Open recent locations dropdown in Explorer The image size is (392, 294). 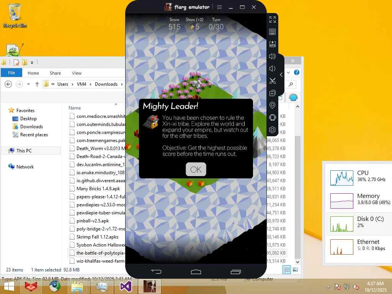click(28, 84)
